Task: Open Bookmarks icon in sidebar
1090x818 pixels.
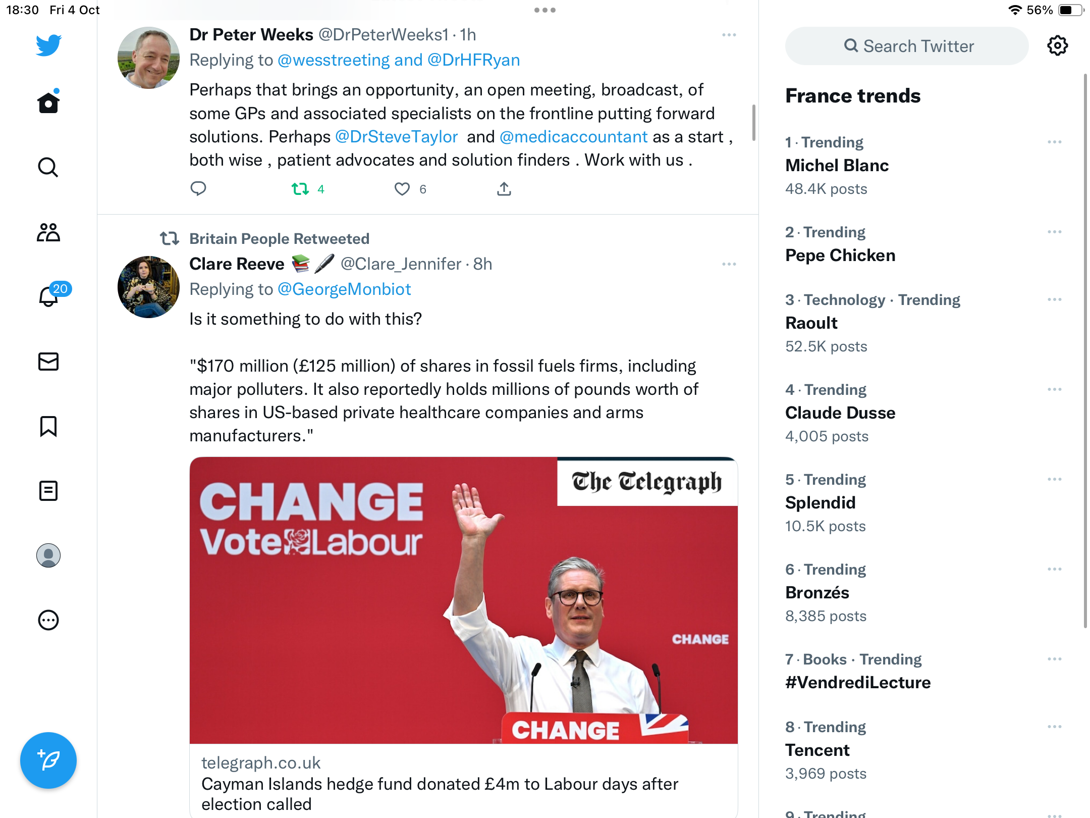Action: pyautogui.click(x=48, y=426)
